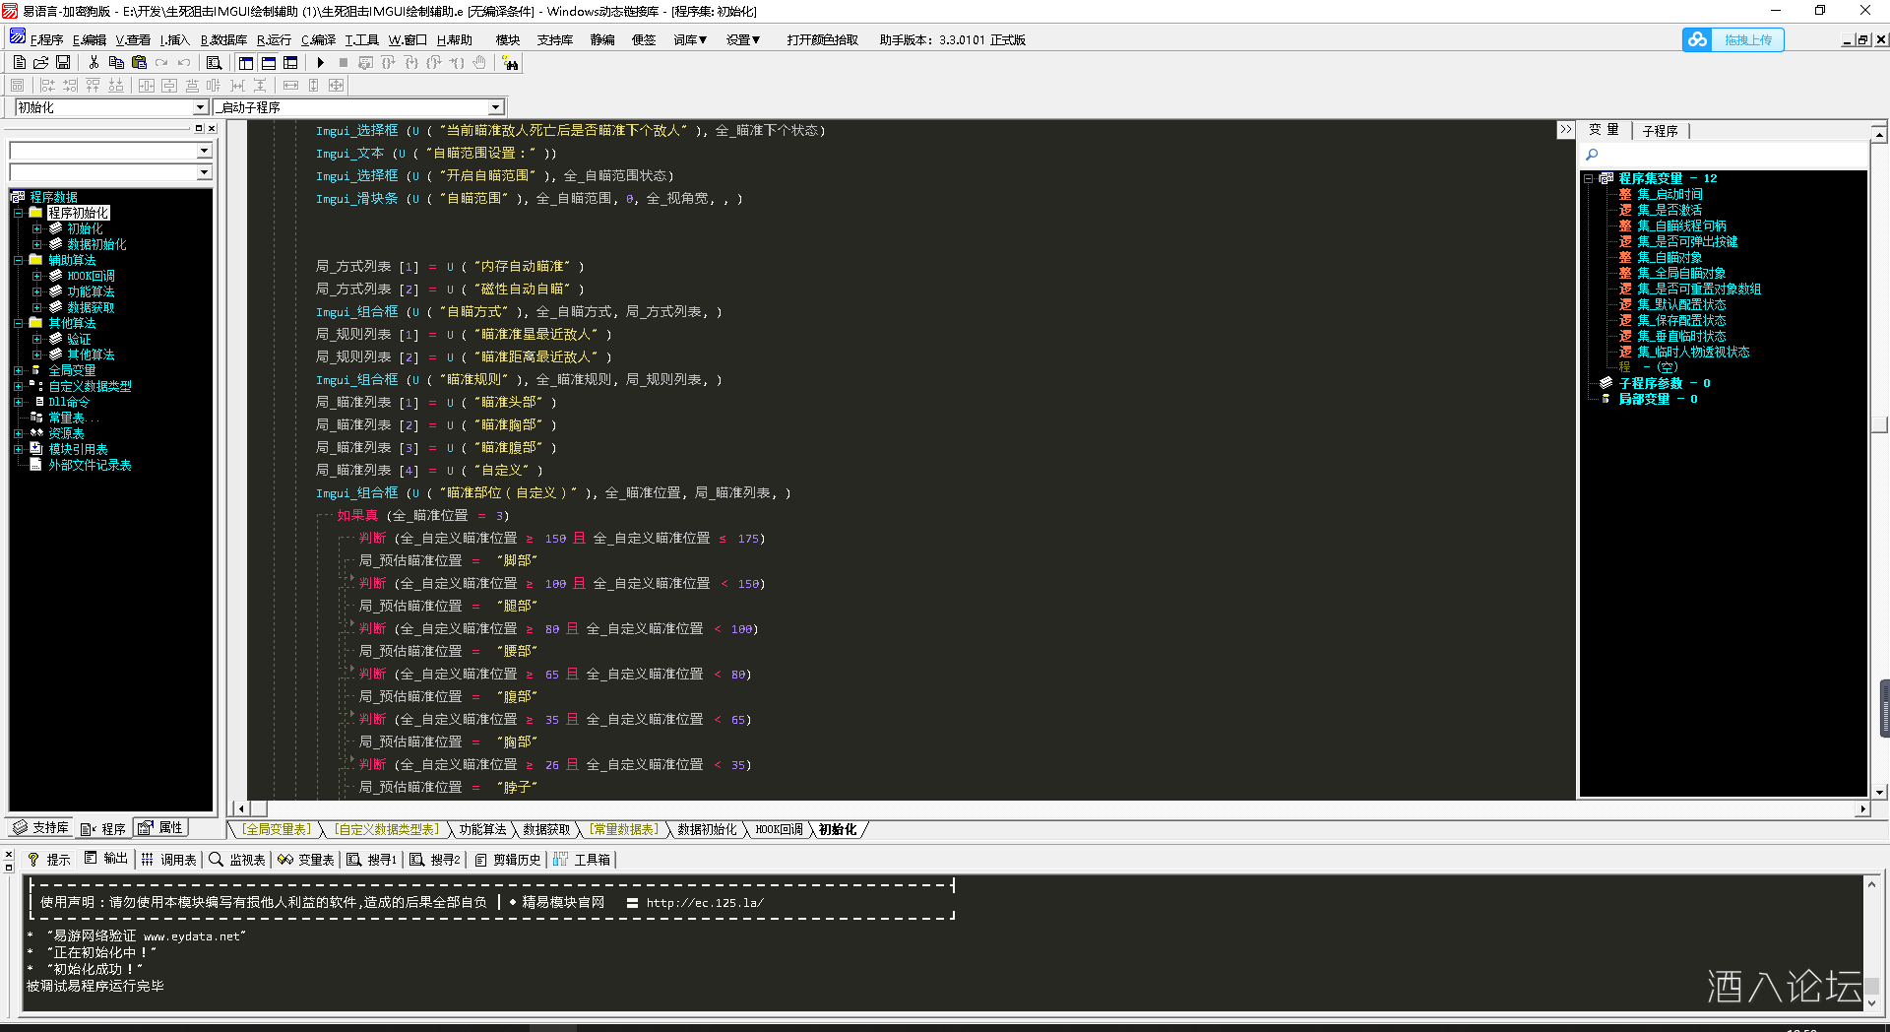Open the 搜寻2 search results tab
1890x1032 pixels.
[435, 860]
